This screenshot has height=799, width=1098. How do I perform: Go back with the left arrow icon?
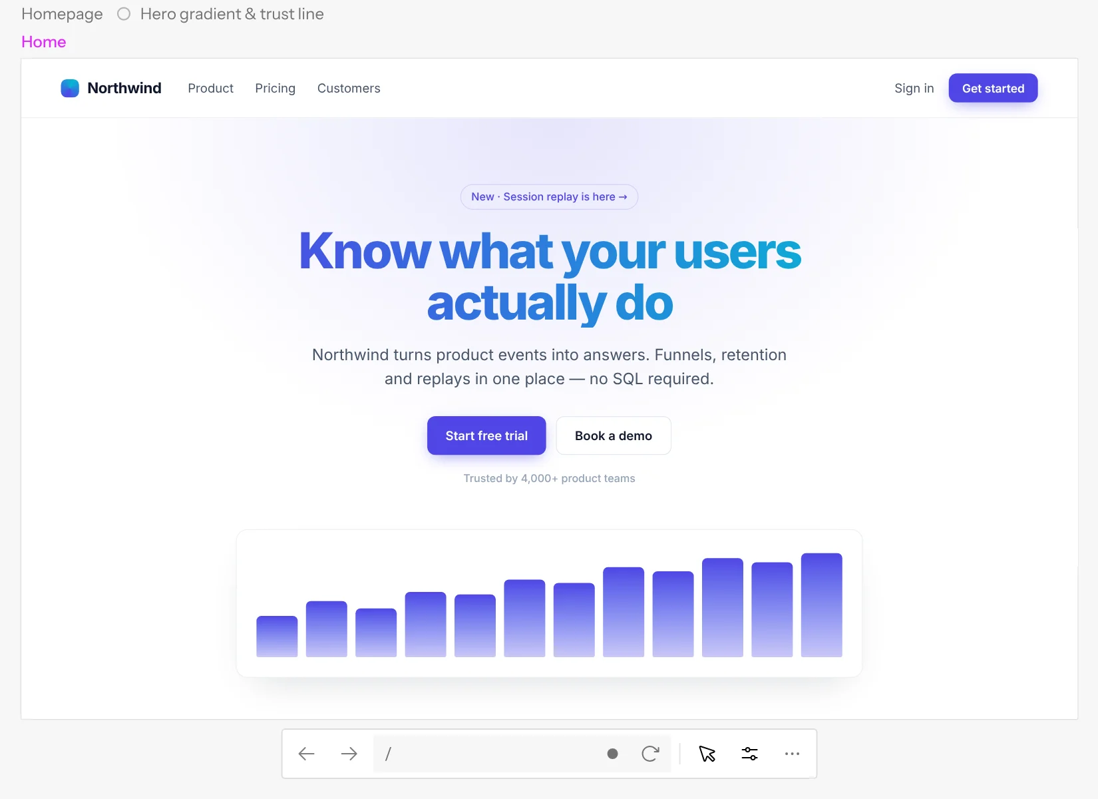click(x=306, y=754)
